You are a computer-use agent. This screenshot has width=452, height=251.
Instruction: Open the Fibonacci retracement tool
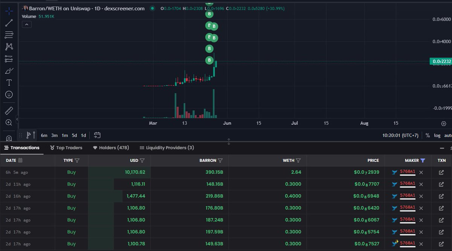(9, 35)
